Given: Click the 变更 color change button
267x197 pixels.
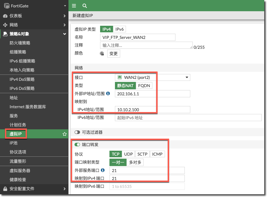Looking at the screenshot, I should coord(114,53).
